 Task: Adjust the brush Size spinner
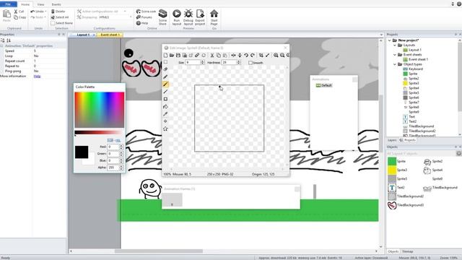pos(202,63)
